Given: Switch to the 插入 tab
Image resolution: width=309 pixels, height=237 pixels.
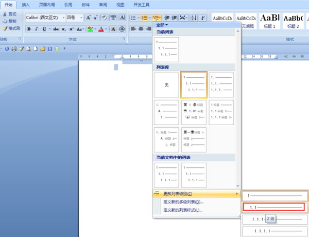Looking at the screenshot, I should point(26,5).
